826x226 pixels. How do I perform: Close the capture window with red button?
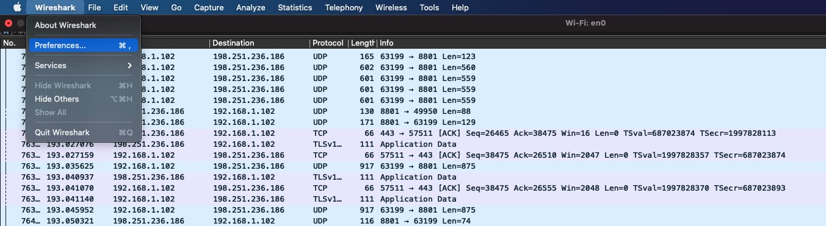[x=8, y=23]
